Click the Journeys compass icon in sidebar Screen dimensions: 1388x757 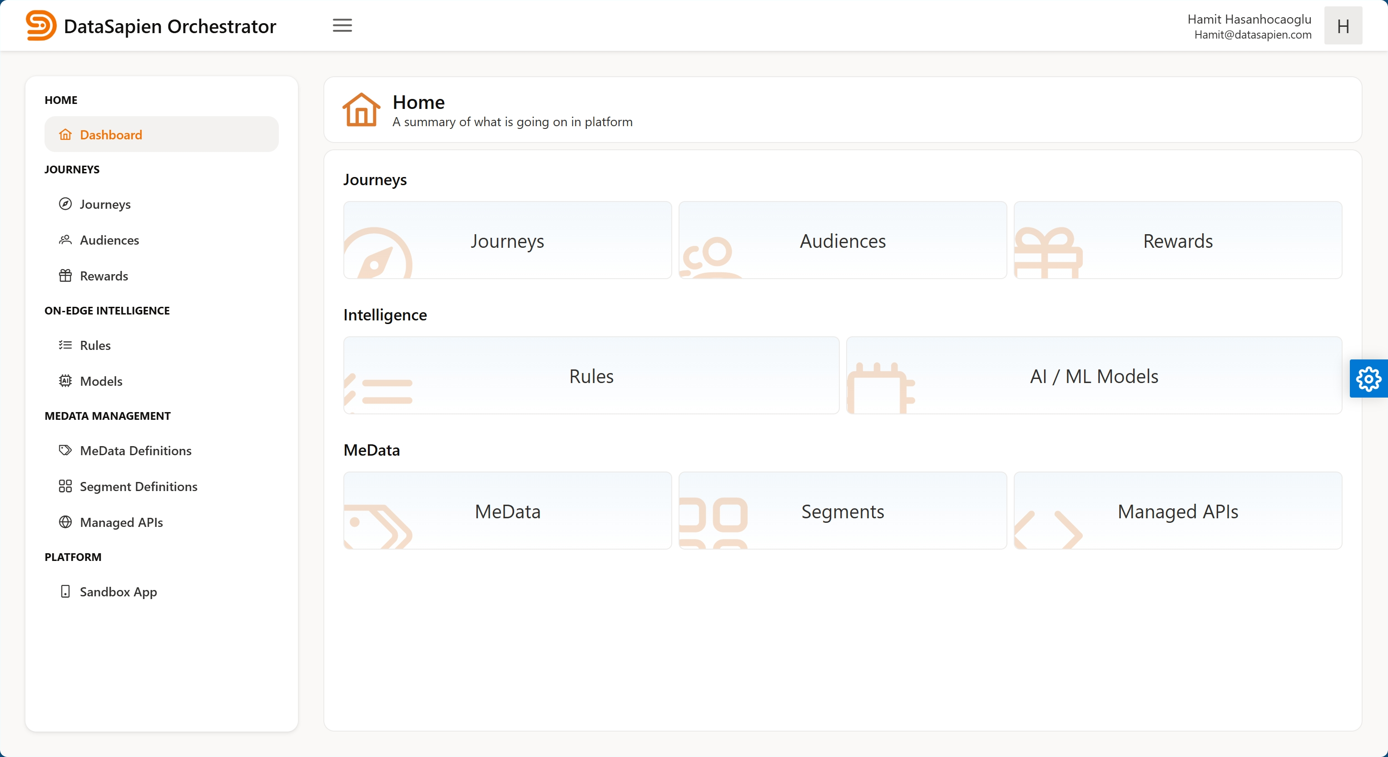(65, 204)
